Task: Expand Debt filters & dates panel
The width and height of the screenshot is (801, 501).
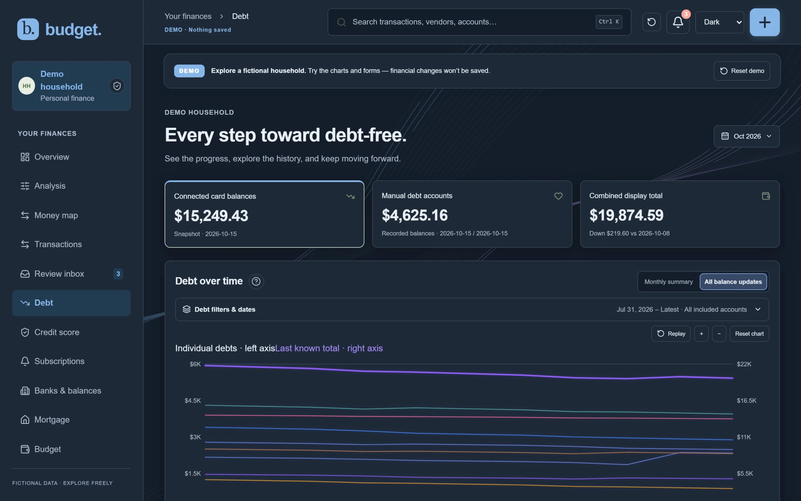Action: point(472,309)
